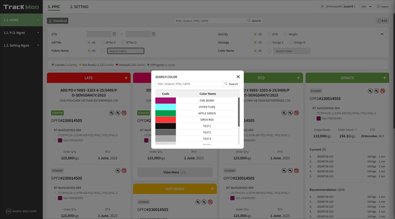Select the BTNo X radio option

pos(103,42)
